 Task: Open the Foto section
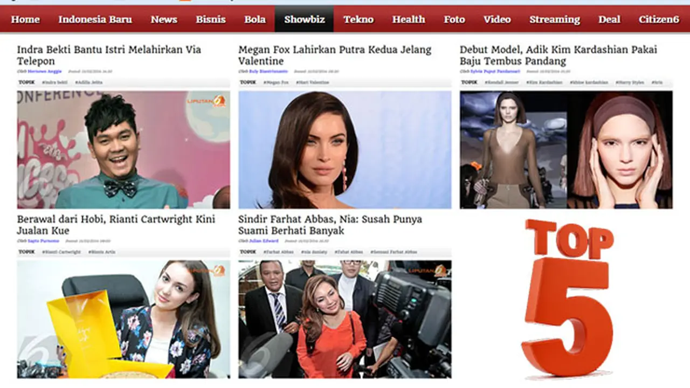tap(454, 19)
